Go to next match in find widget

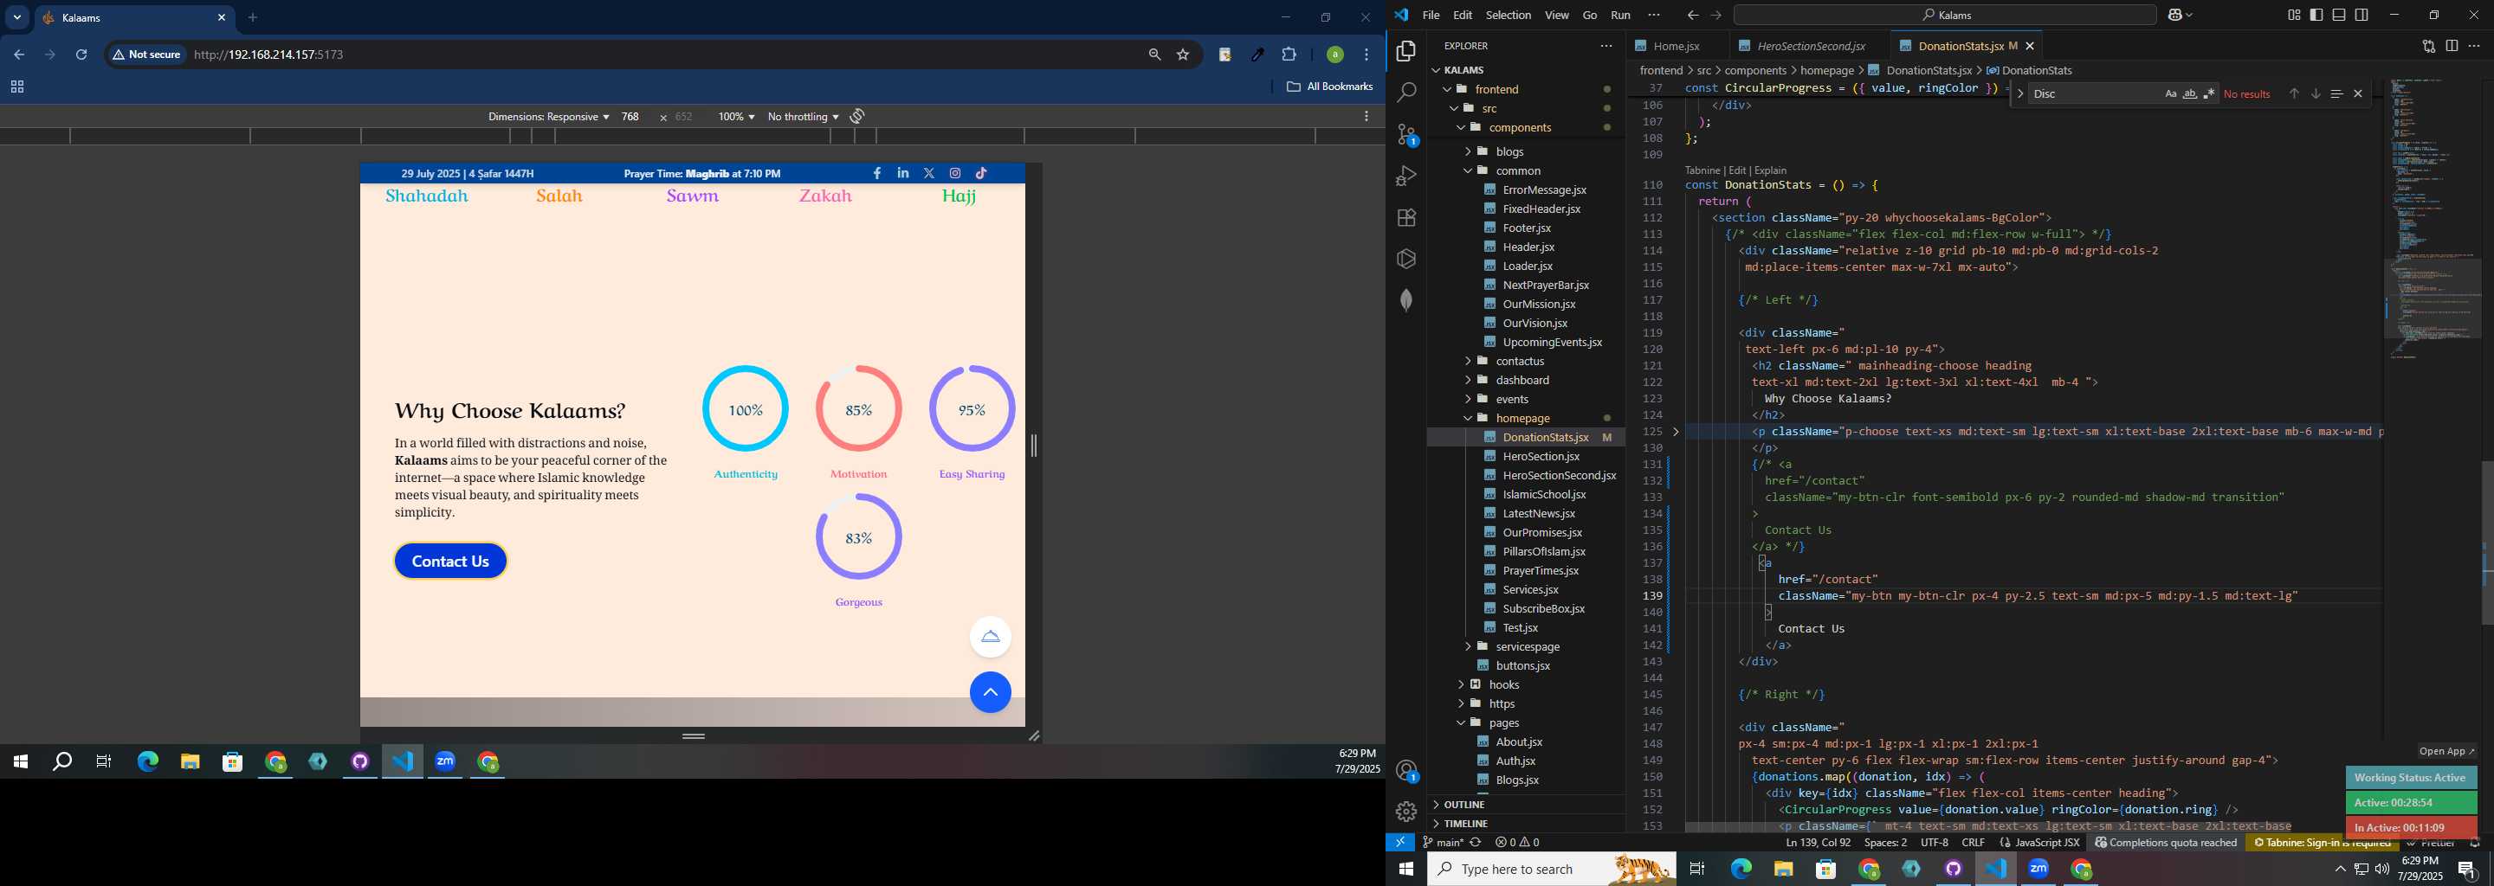[2315, 93]
